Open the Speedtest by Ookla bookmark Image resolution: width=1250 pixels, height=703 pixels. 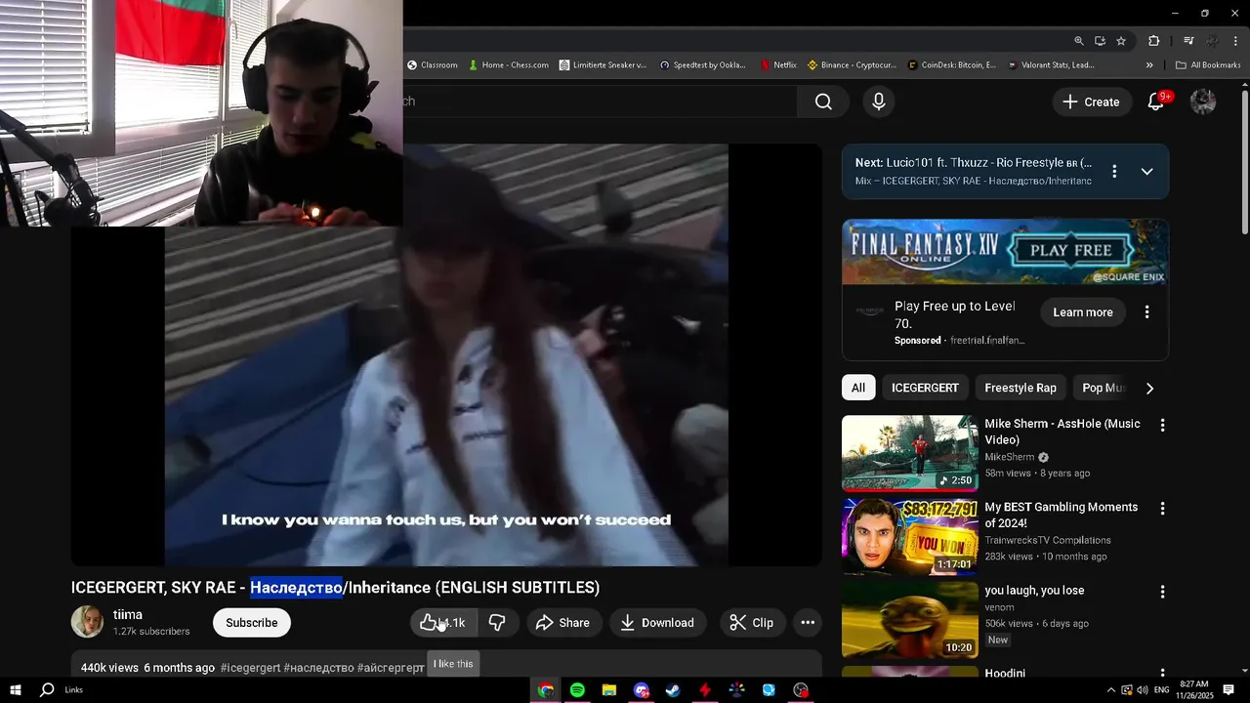[x=703, y=65]
